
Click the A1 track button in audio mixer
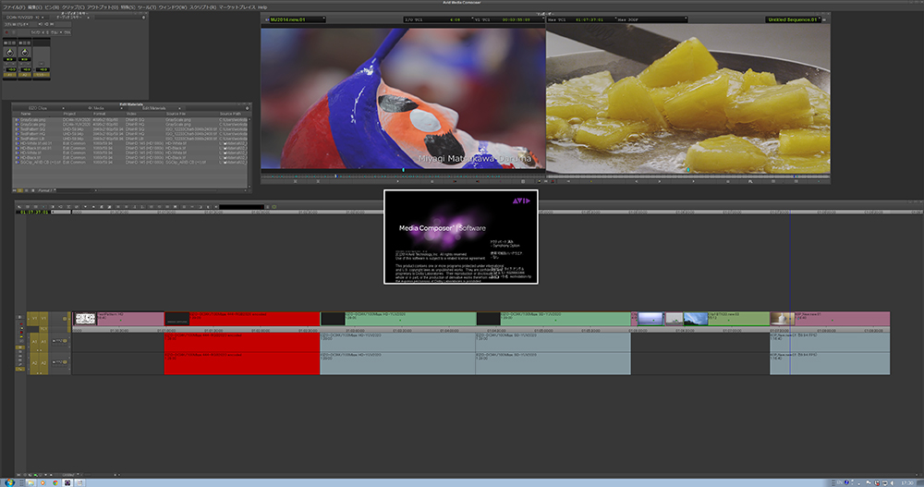click(x=10, y=75)
